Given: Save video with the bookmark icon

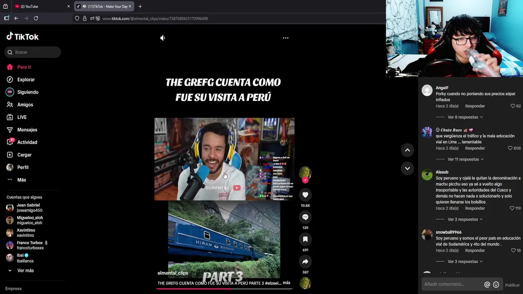Looking at the screenshot, I should point(305,239).
